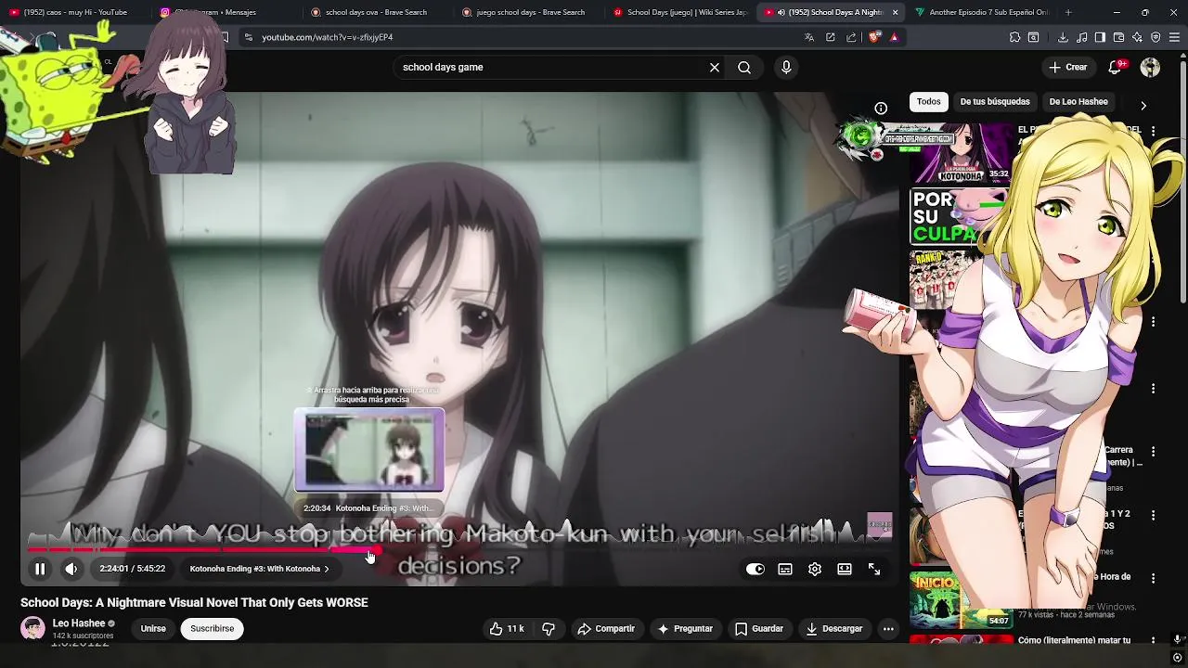Open Brave media playlist music icon
Screen dimensions: 1188x668
pyautogui.click(x=1082, y=37)
